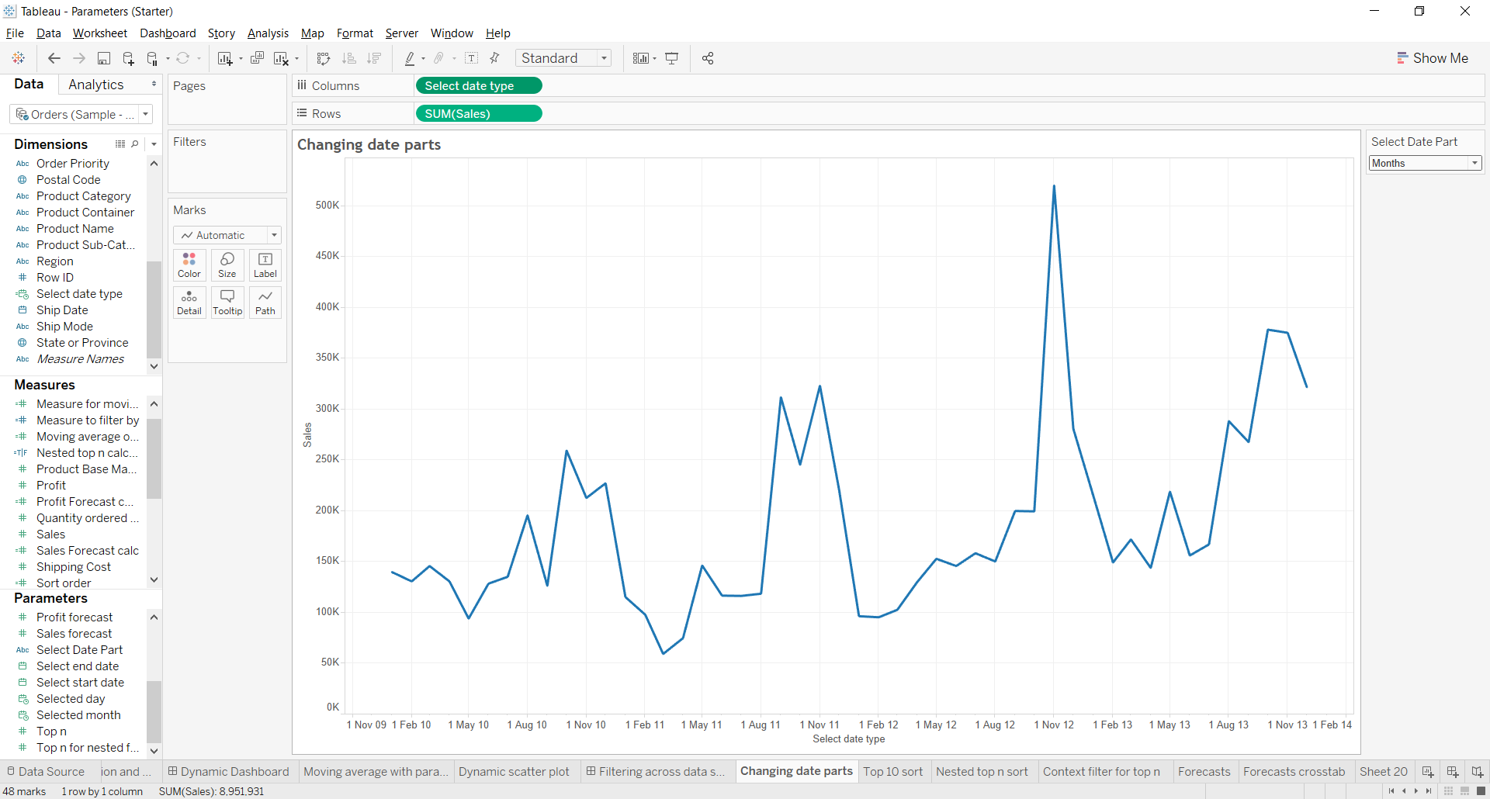Click the Tooltip marks card button
The width and height of the screenshot is (1490, 799).
pyautogui.click(x=227, y=303)
